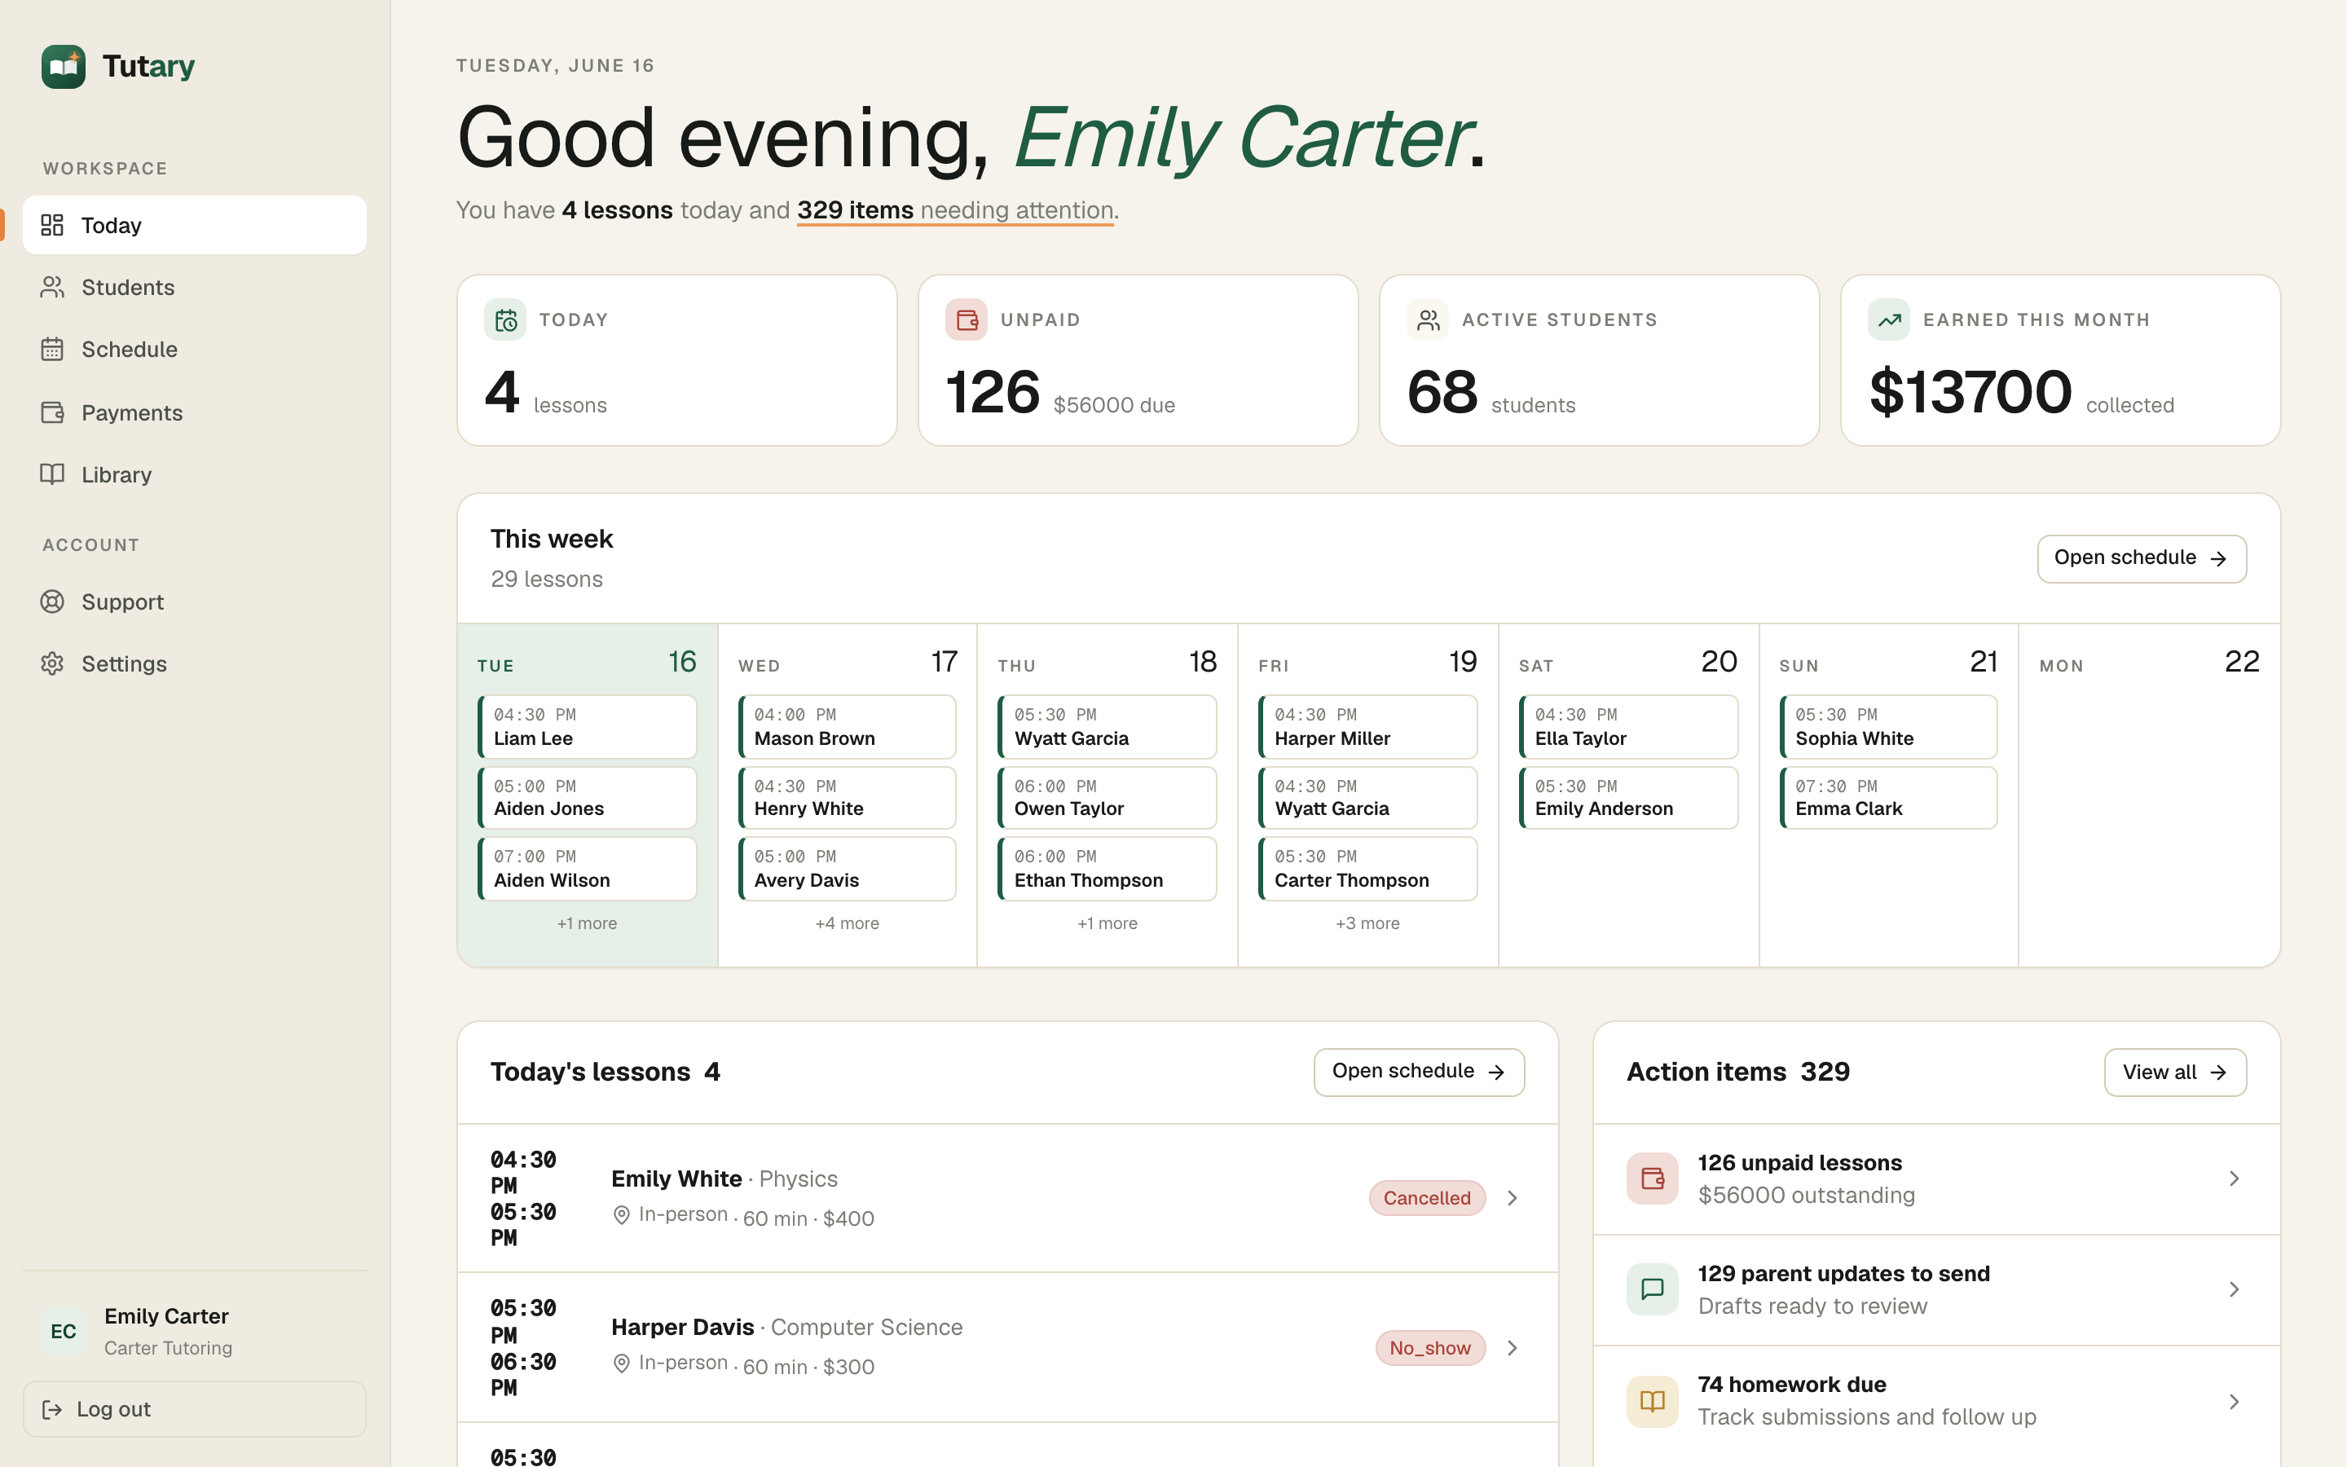Image resolution: width=2347 pixels, height=1467 pixels.
Task: Open the 74 homework due chevron
Action: coord(2234,1402)
